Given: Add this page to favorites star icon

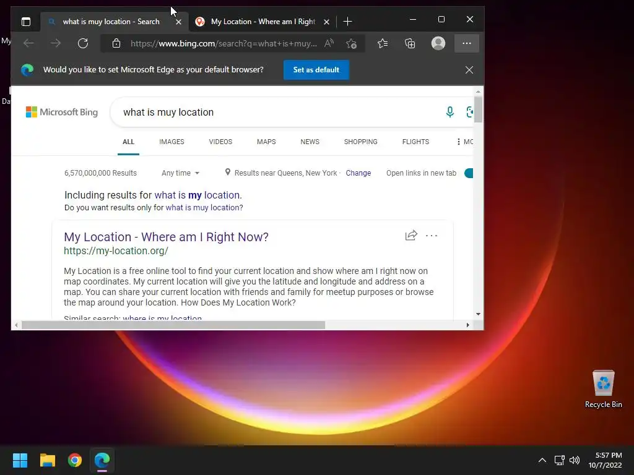Looking at the screenshot, I should (352, 43).
